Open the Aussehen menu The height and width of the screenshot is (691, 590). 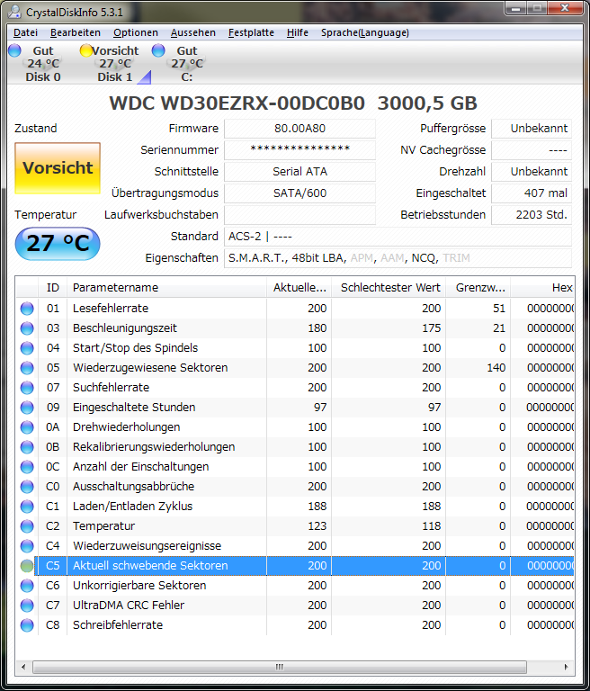tap(193, 32)
